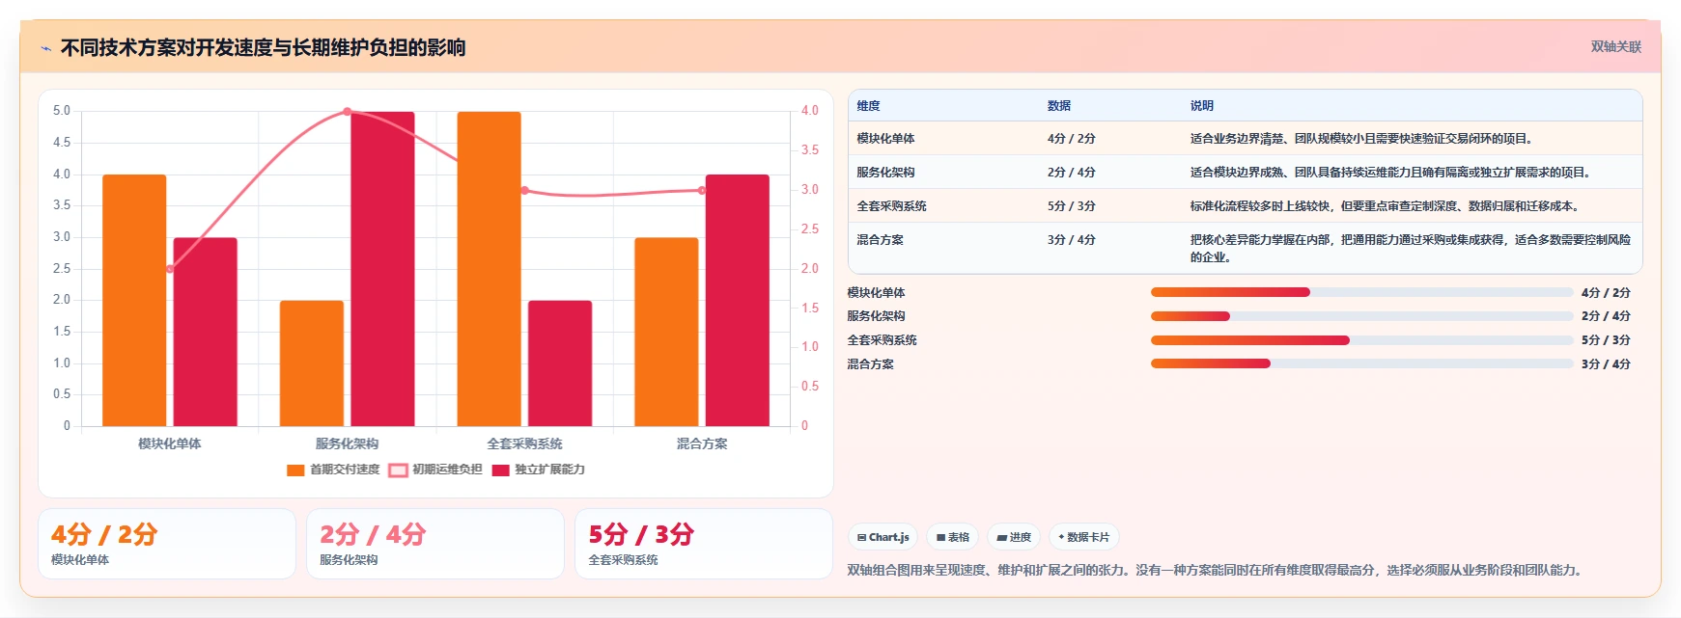The height and width of the screenshot is (618, 1681).
Task: Click the 服务化架构 progress bar
Action: coord(1361,316)
